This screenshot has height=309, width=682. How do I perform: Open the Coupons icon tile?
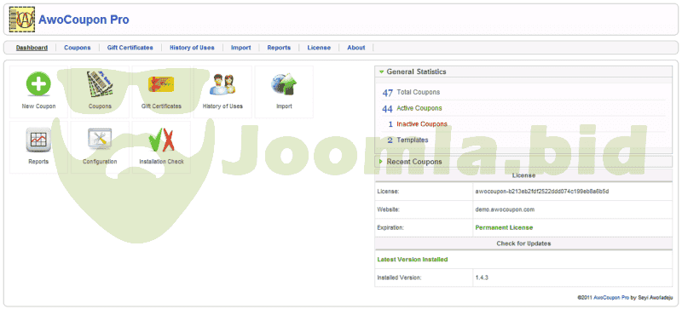tap(100, 84)
